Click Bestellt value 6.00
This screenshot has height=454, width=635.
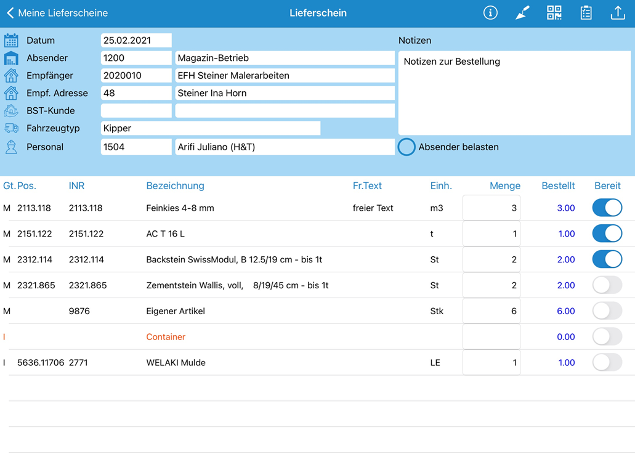(x=566, y=311)
